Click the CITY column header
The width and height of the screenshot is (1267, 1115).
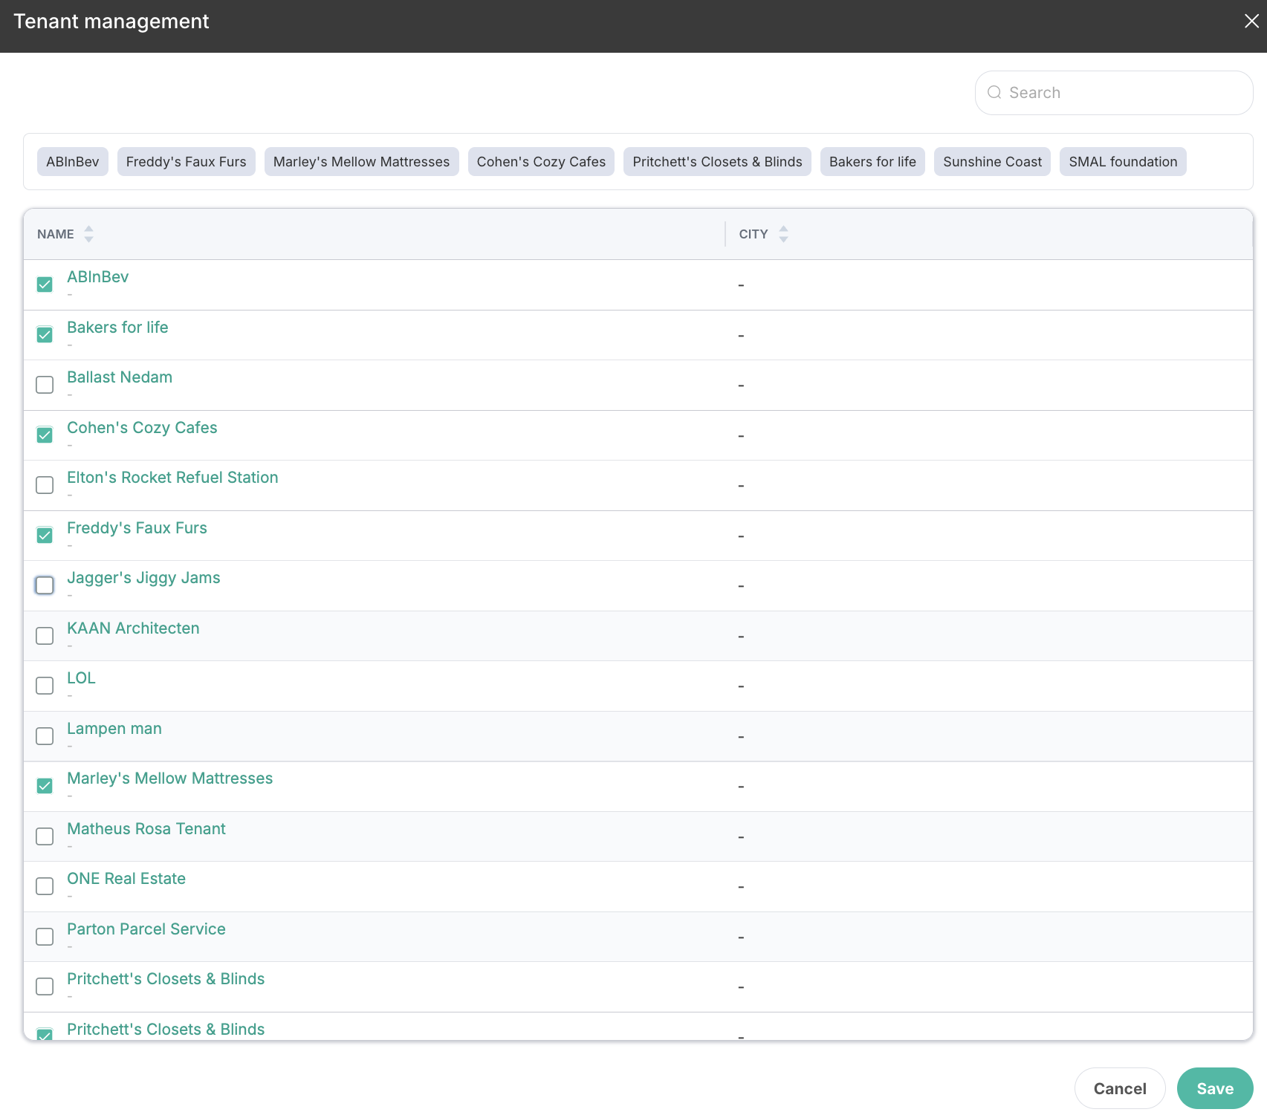tap(754, 234)
